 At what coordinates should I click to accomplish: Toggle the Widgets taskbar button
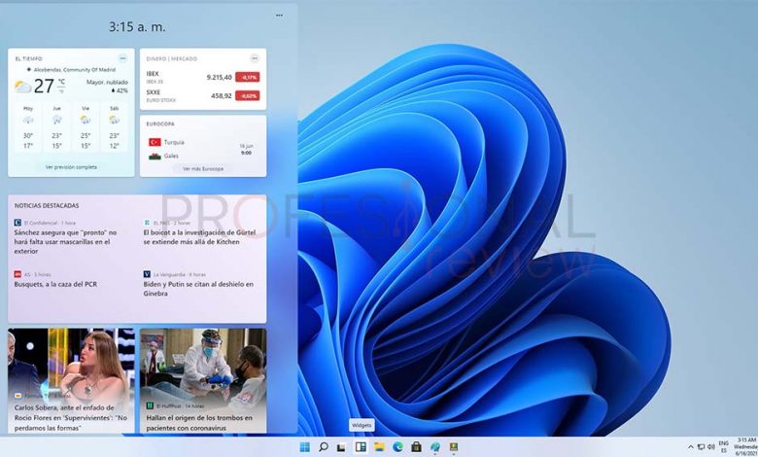pos(361,447)
